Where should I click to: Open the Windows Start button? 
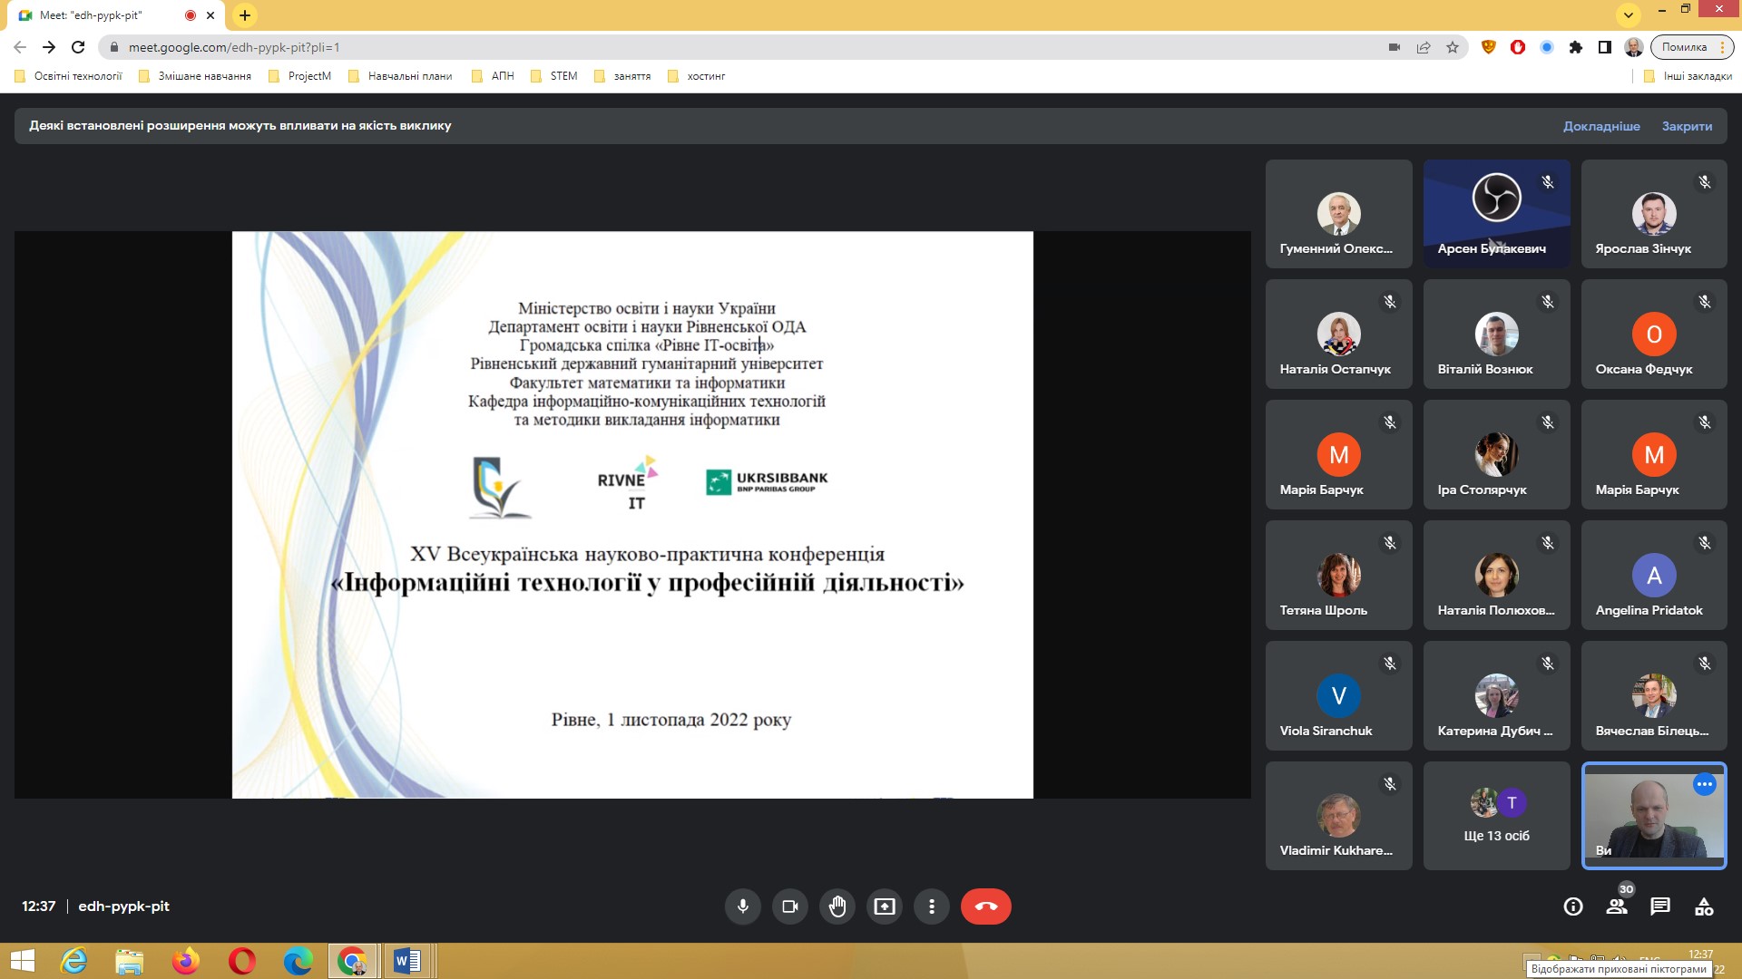tap(22, 961)
